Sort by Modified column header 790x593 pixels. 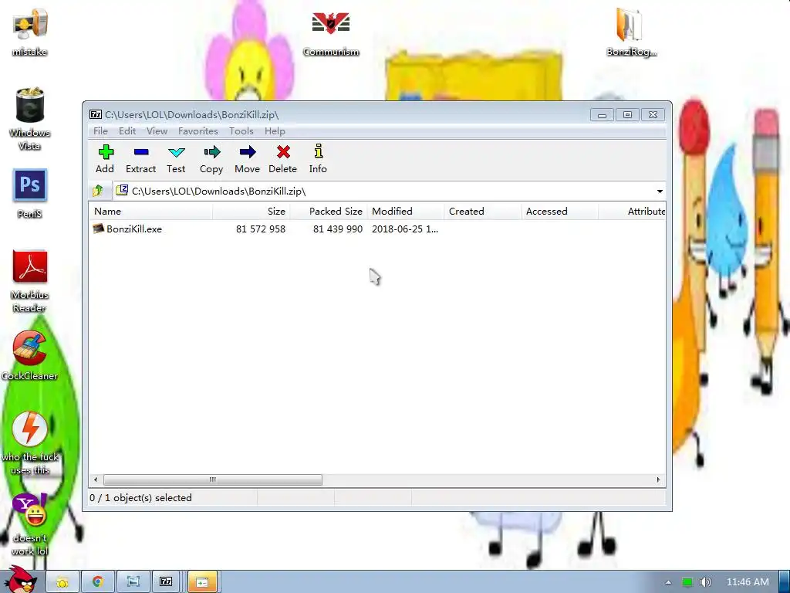(x=406, y=212)
